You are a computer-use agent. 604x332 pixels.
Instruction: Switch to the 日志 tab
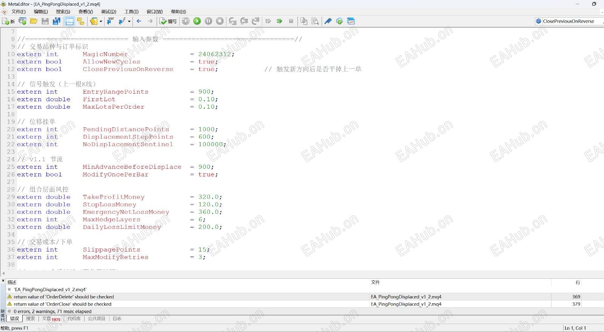tap(117, 318)
